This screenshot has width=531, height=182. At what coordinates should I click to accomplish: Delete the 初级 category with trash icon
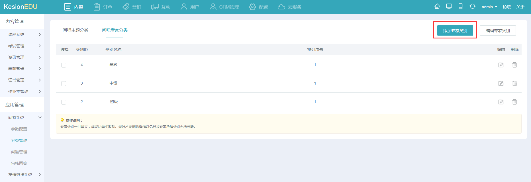click(514, 102)
